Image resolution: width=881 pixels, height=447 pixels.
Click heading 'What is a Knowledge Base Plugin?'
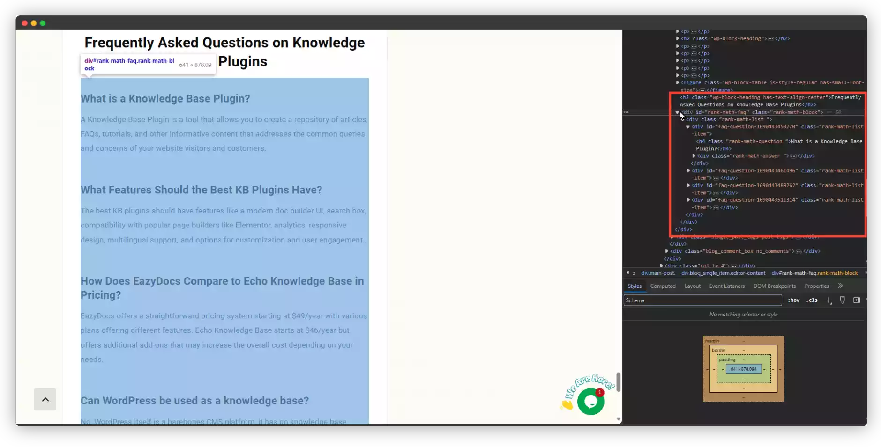(165, 99)
